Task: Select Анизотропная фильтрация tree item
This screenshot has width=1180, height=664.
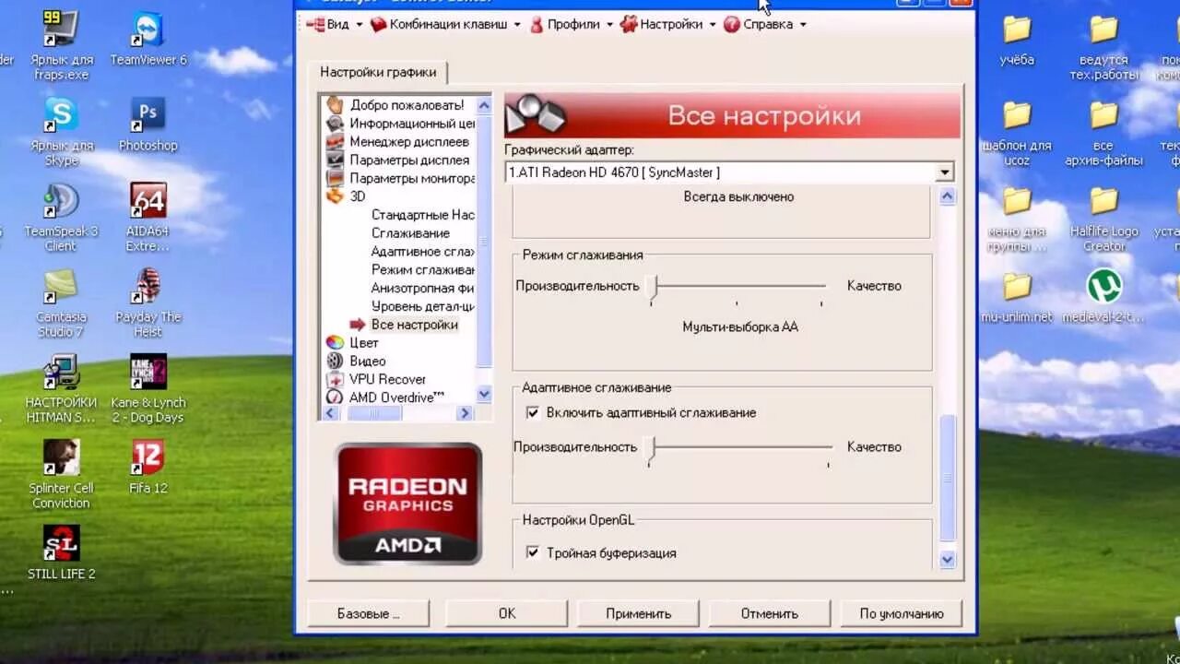Action: coord(423,288)
